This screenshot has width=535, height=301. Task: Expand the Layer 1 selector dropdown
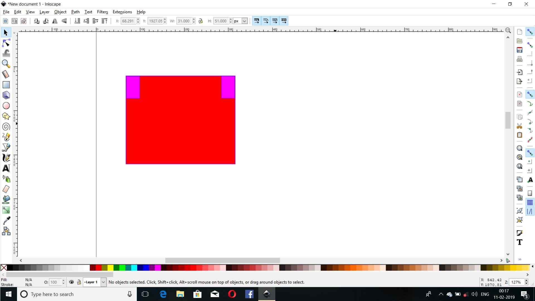tap(103, 282)
